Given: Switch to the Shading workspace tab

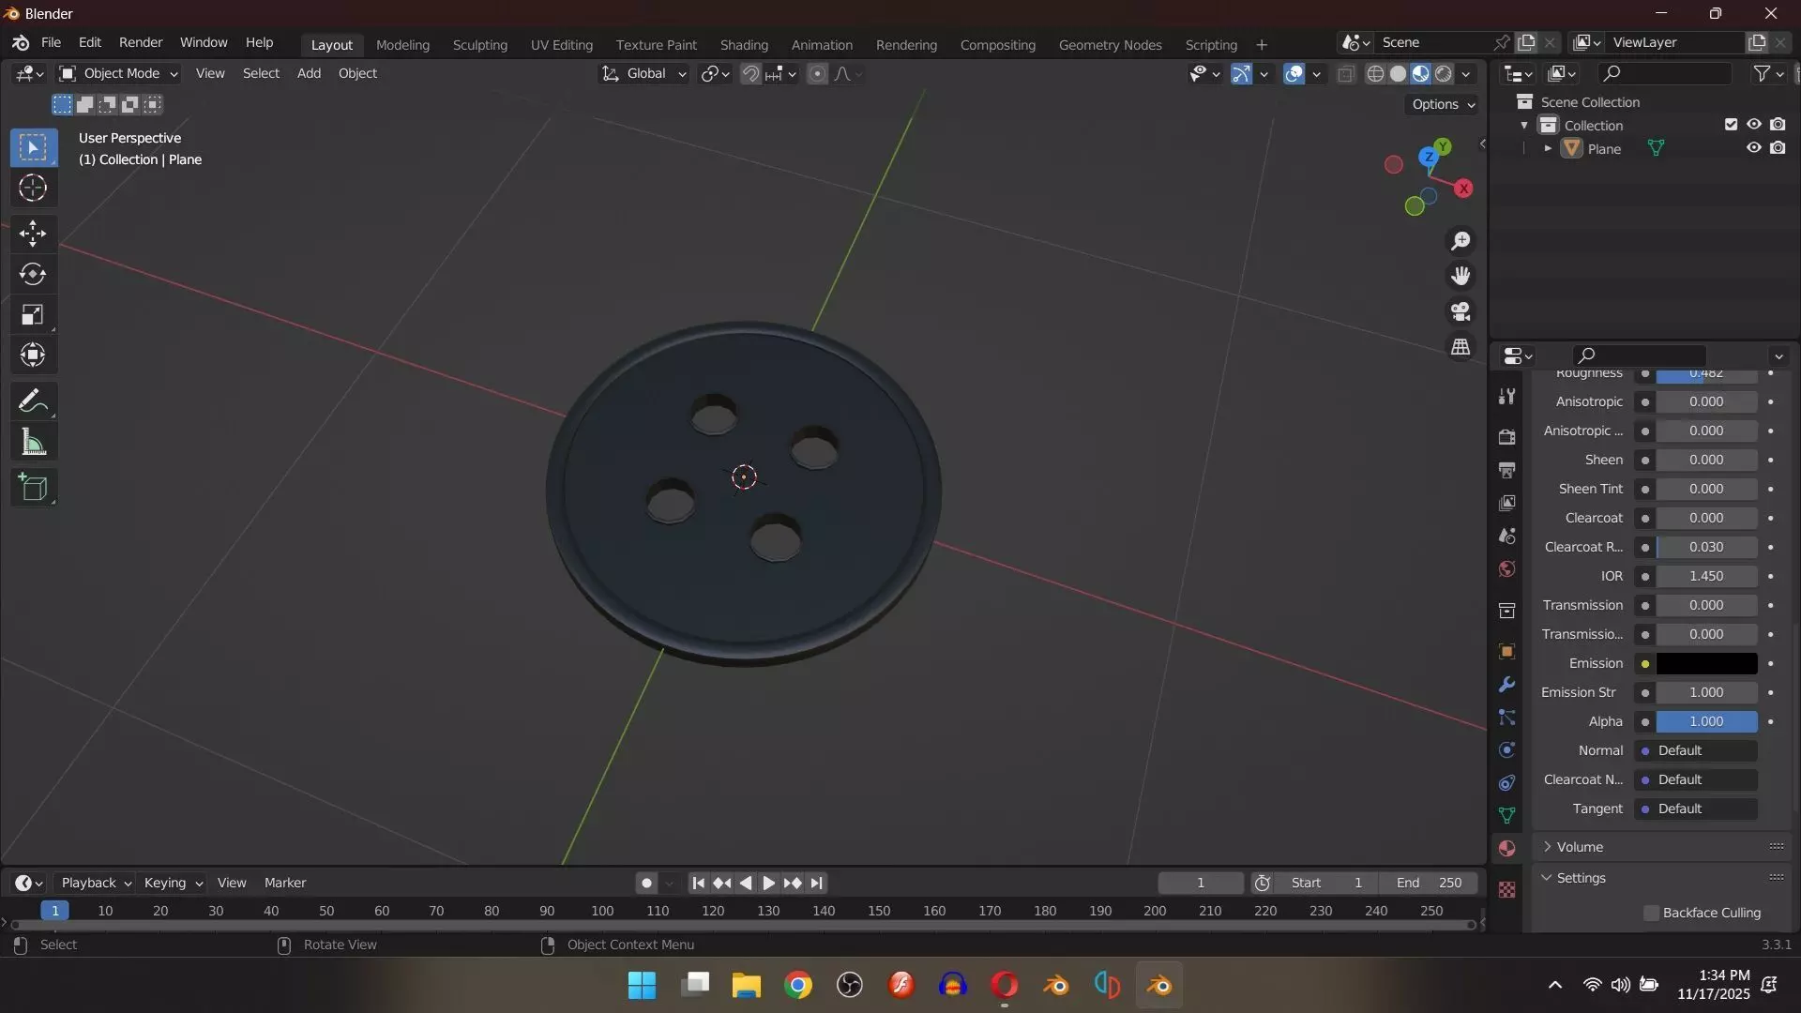Looking at the screenshot, I should [744, 44].
